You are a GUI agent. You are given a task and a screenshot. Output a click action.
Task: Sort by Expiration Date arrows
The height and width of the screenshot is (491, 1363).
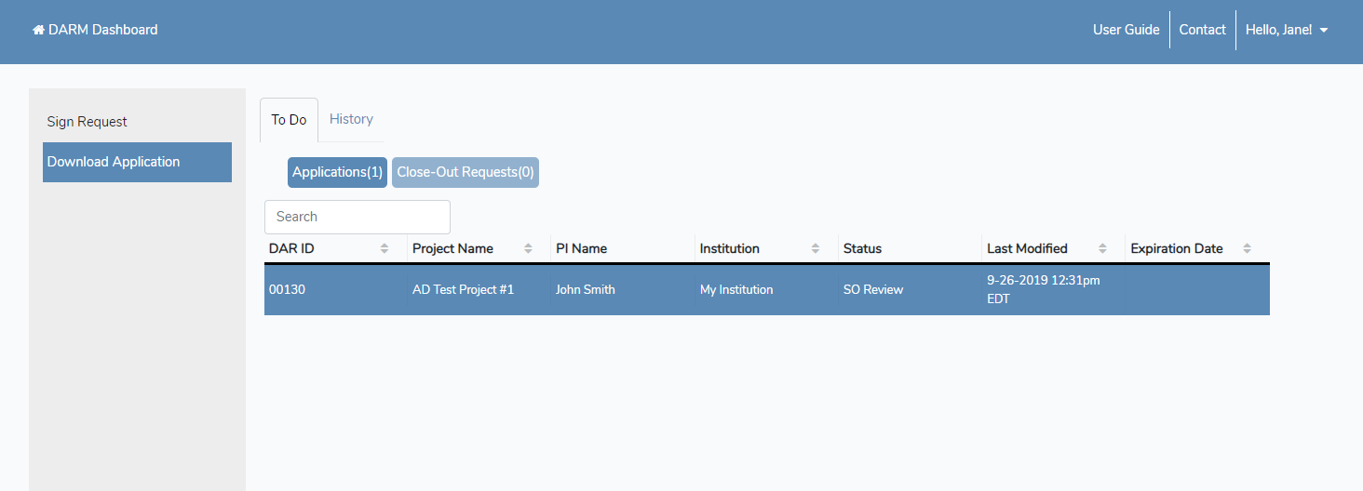tap(1247, 248)
